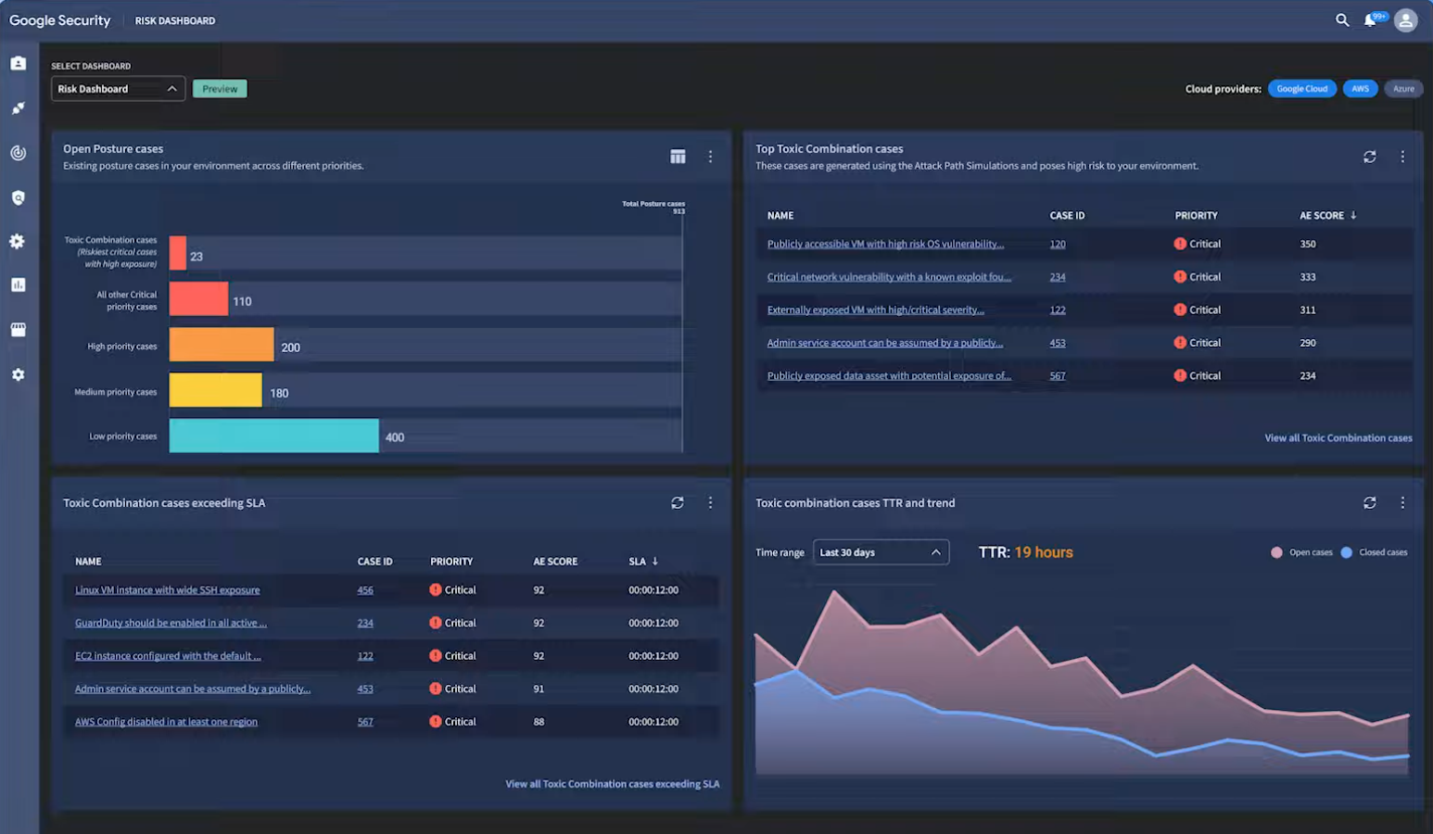Open View all Toxic Combination cases link

pyautogui.click(x=1338, y=438)
